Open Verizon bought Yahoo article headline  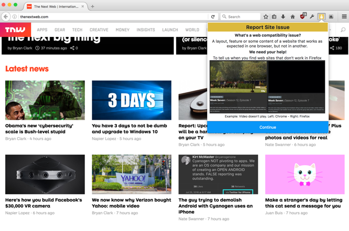[x=131, y=203]
